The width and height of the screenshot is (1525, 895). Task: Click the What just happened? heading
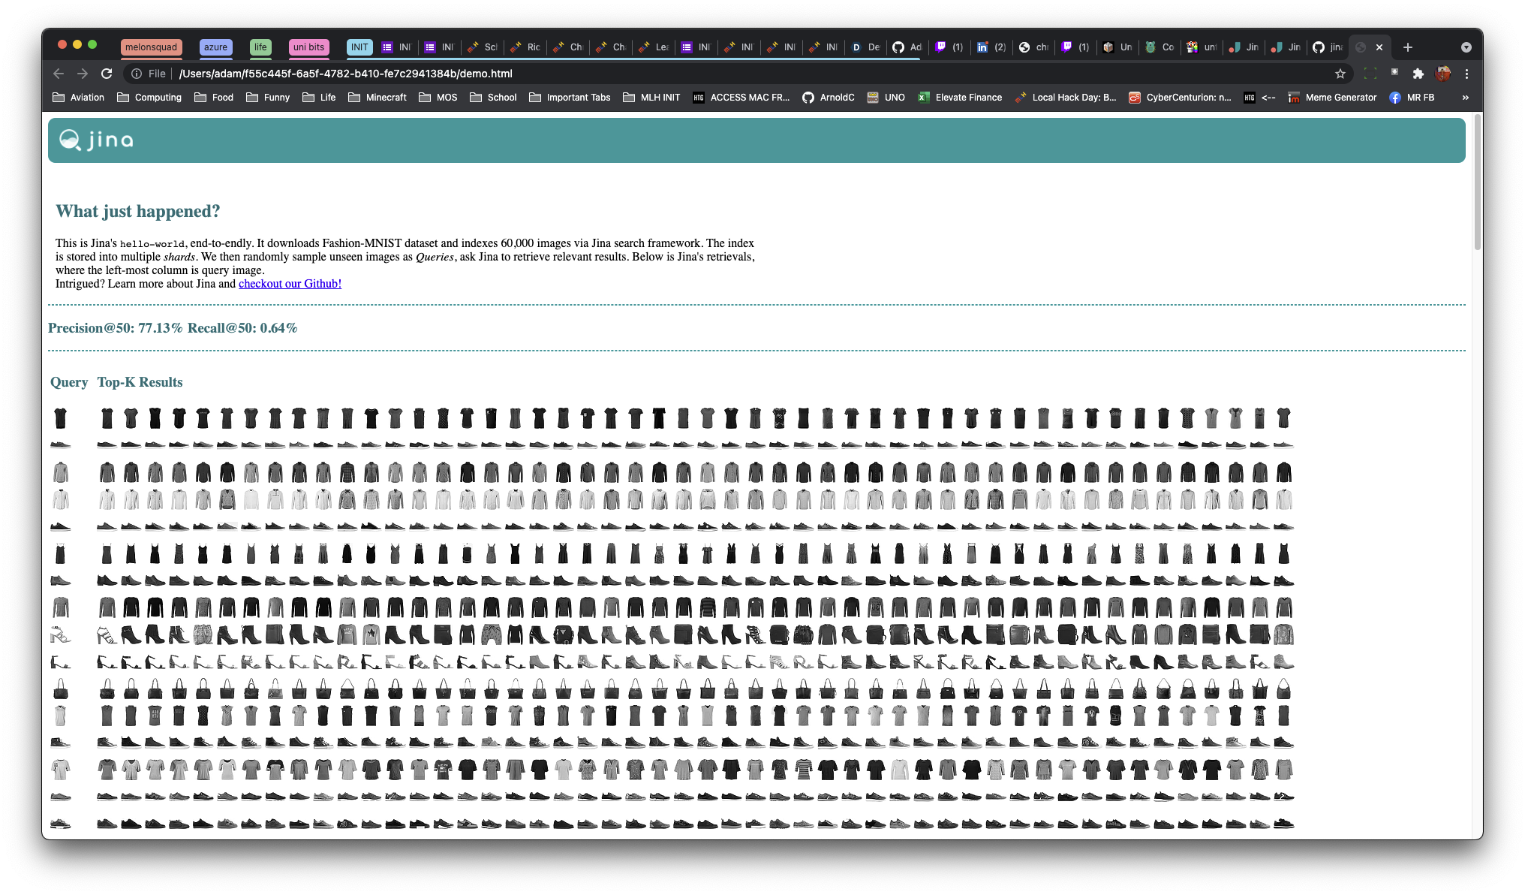[138, 212]
